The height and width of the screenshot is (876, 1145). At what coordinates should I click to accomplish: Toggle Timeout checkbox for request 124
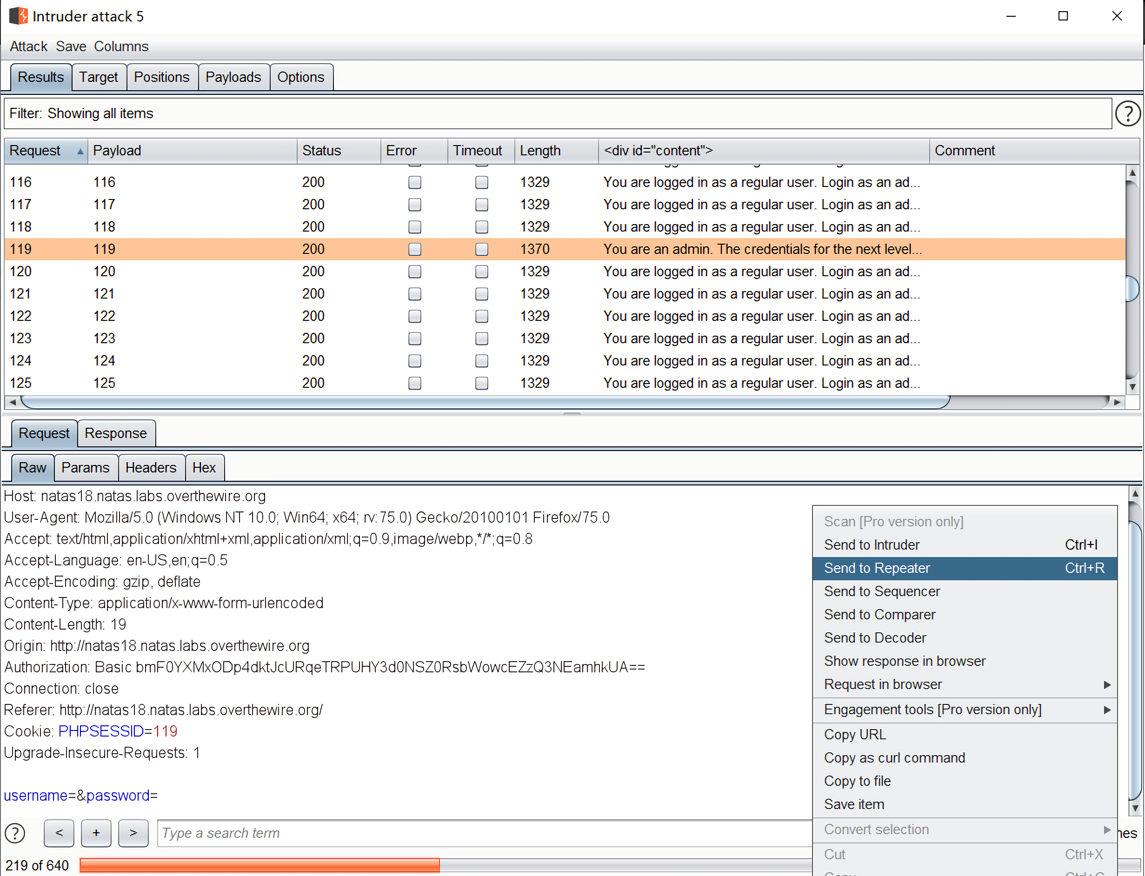click(482, 361)
